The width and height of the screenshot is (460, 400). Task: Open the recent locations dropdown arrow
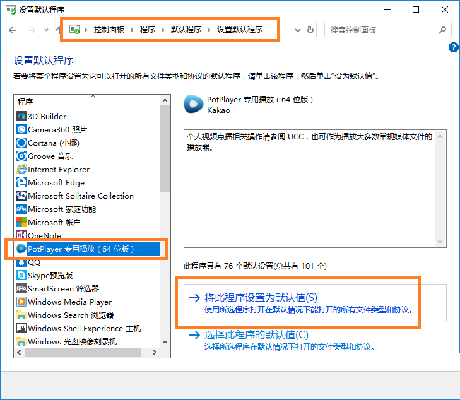click(46, 30)
